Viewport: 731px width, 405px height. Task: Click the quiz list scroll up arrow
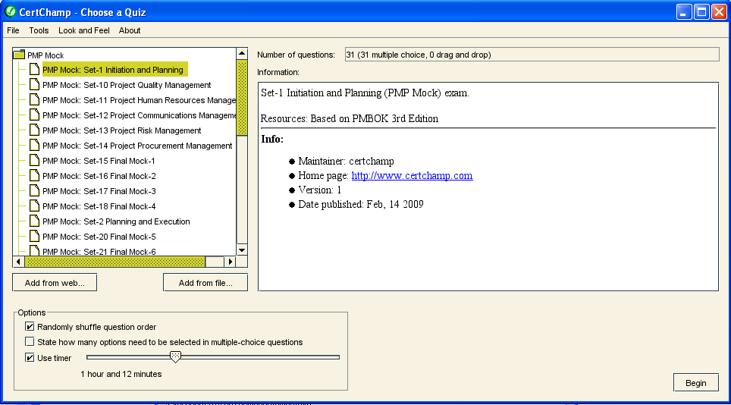pyautogui.click(x=242, y=54)
